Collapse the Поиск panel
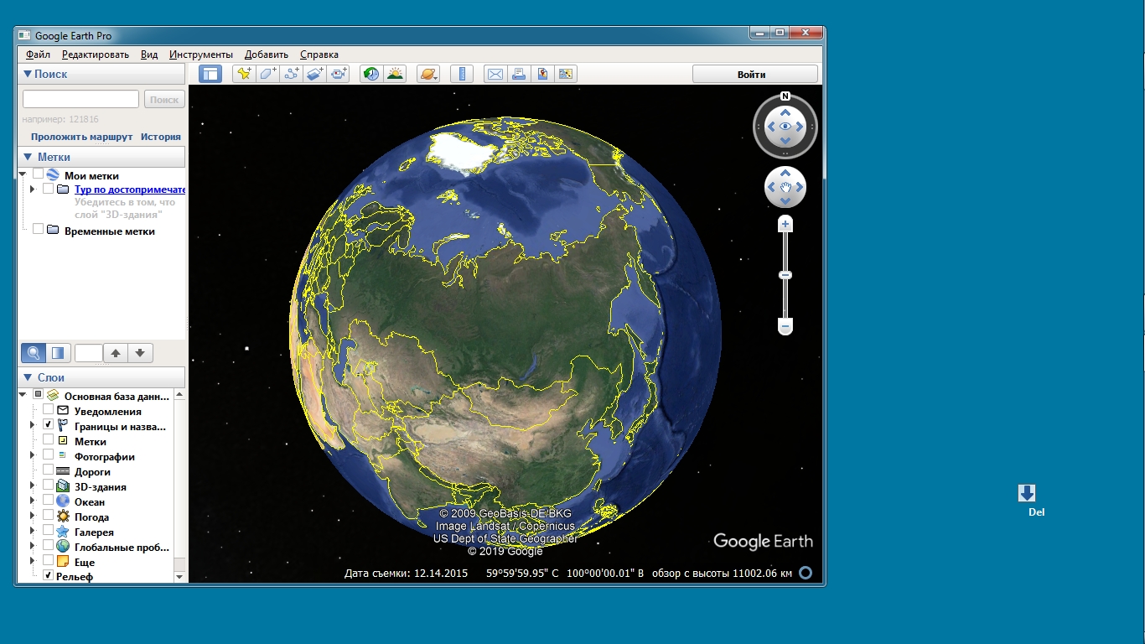Viewport: 1145px width, 644px height. click(27, 74)
